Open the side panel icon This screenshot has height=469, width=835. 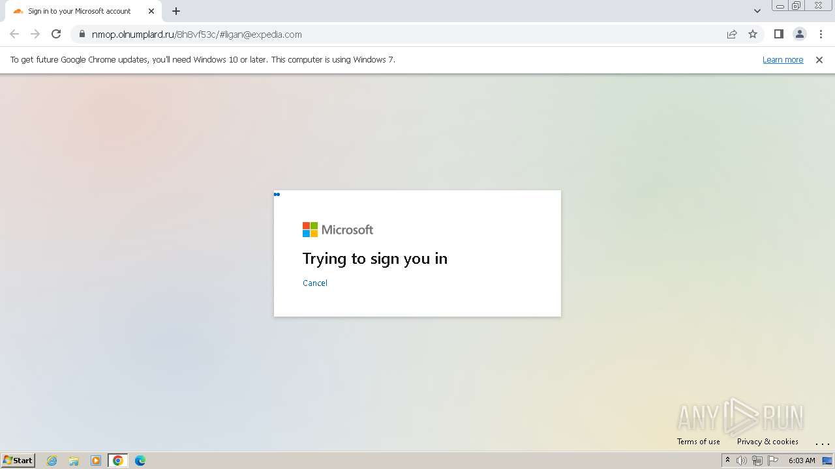[x=778, y=34]
